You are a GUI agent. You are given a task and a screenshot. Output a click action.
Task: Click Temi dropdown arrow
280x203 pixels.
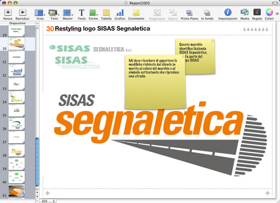(59, 15)
